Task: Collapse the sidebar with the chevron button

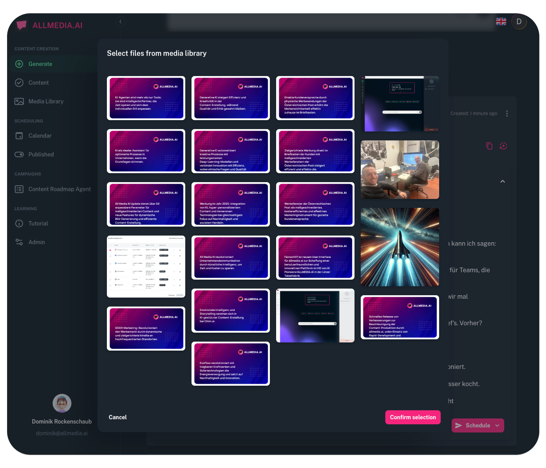Action: click(x=121, y=21)
